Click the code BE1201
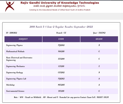 [x=61, y=91]
